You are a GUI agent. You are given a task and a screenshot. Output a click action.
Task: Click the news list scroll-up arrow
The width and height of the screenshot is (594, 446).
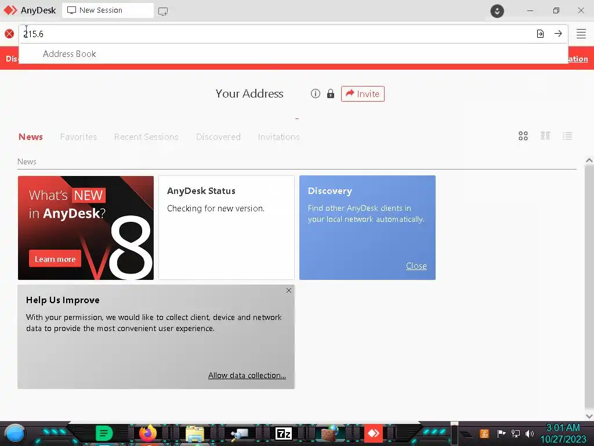click(589, 160)
